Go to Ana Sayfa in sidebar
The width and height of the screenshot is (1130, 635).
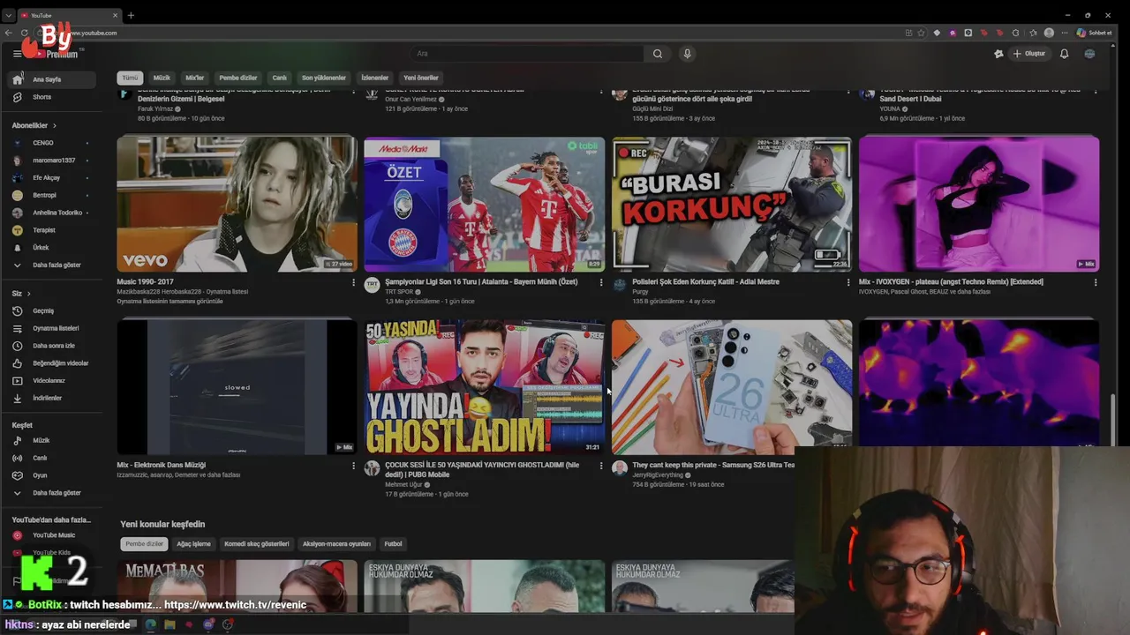[x=53, y=79]
